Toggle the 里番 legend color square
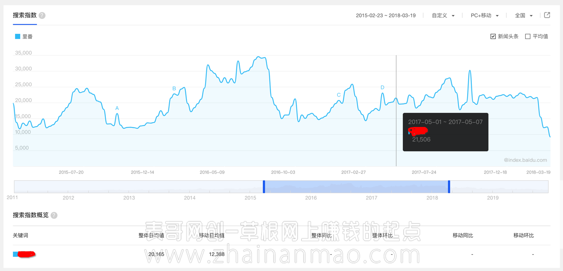 click(x=18, y=36)
